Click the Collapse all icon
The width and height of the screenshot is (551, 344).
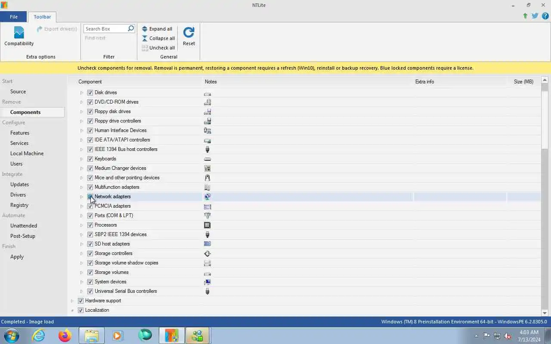click(x=145, y=38)
